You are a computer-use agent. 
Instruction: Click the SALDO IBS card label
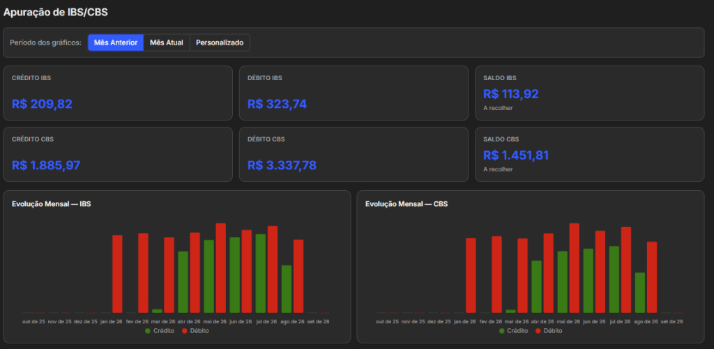coord(499,78)
